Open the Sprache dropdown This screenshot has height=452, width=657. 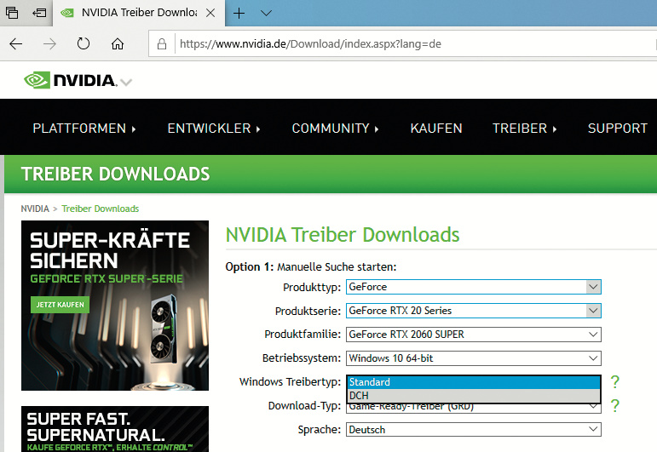click(474, 429)
